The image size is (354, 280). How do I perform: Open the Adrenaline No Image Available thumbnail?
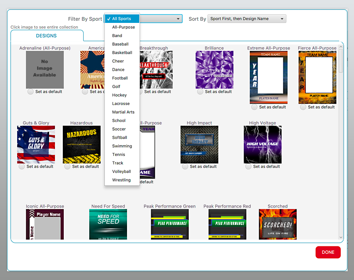(x=45, y=70)
